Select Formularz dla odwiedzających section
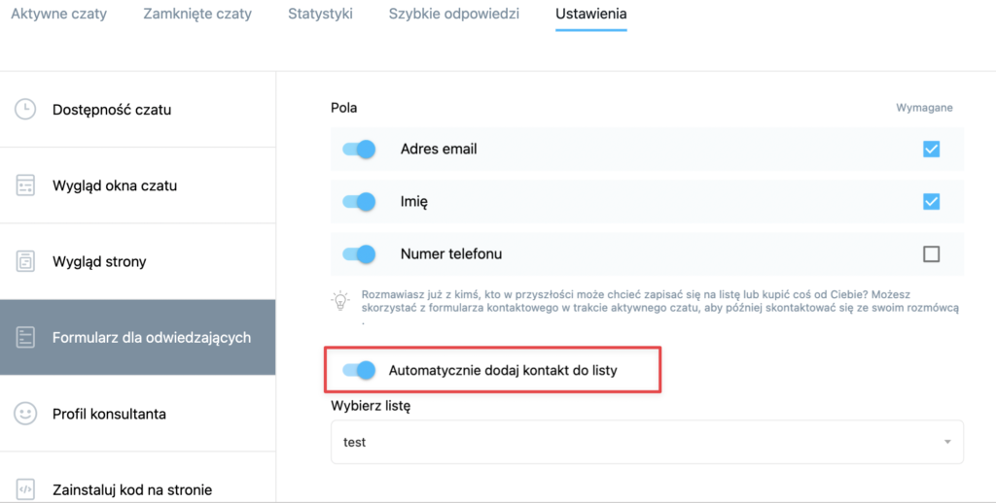996x503 pixels. click(x=138, y=338)
